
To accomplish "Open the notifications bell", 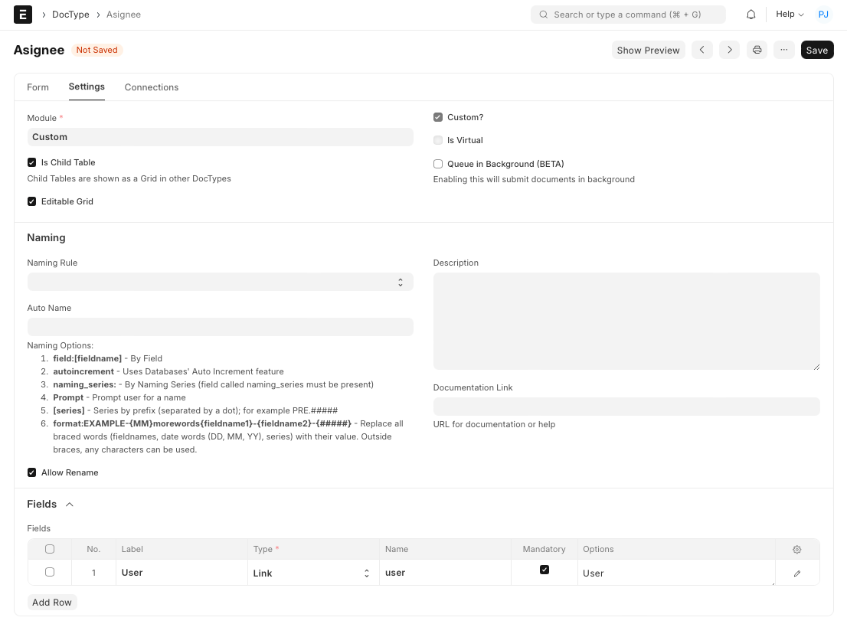I will click(x=751, y=15).
